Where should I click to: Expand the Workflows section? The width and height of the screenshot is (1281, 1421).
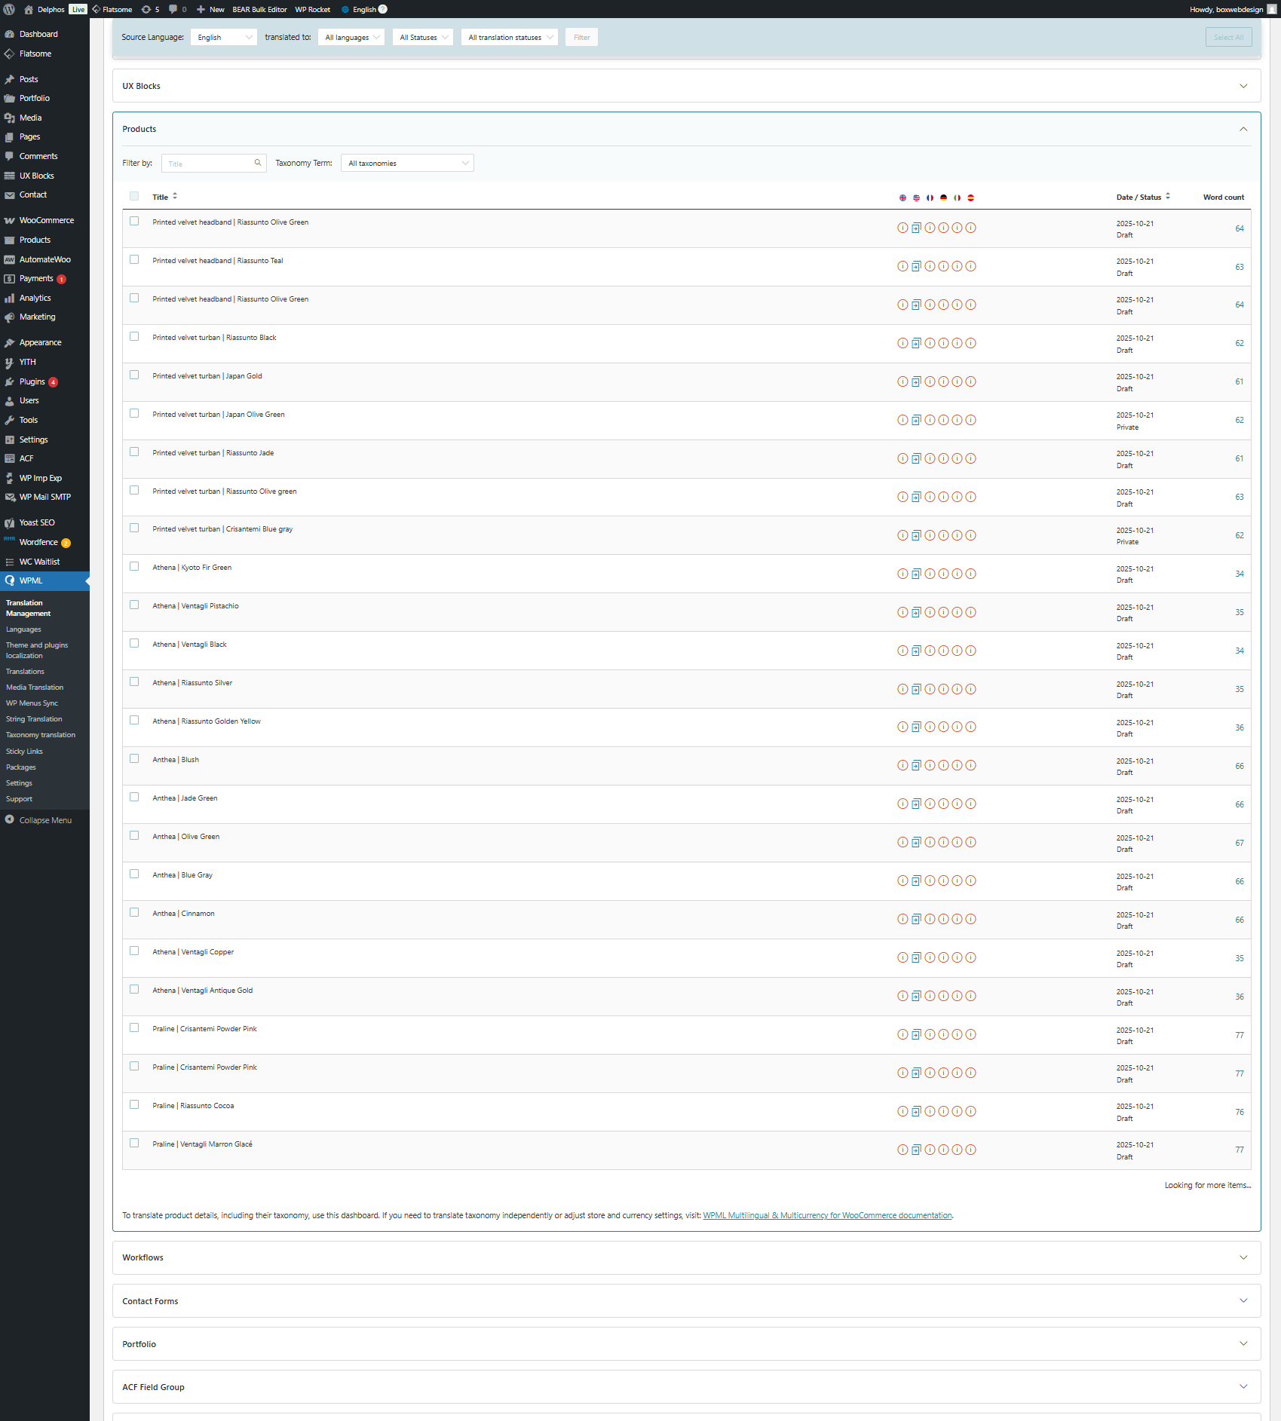686,1257
